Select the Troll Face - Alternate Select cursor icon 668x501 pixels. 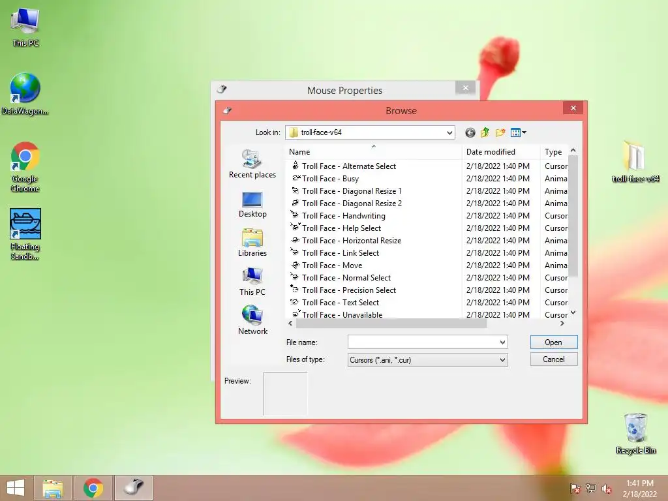[296, 166]
